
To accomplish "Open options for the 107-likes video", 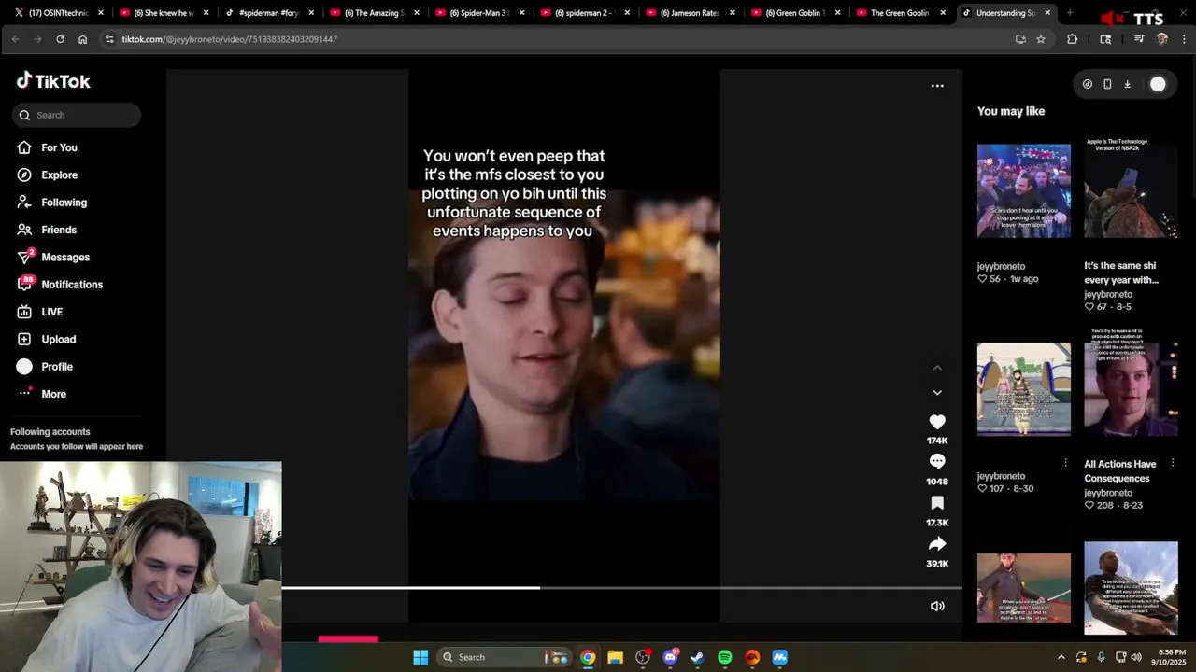I will point(1065,463).
